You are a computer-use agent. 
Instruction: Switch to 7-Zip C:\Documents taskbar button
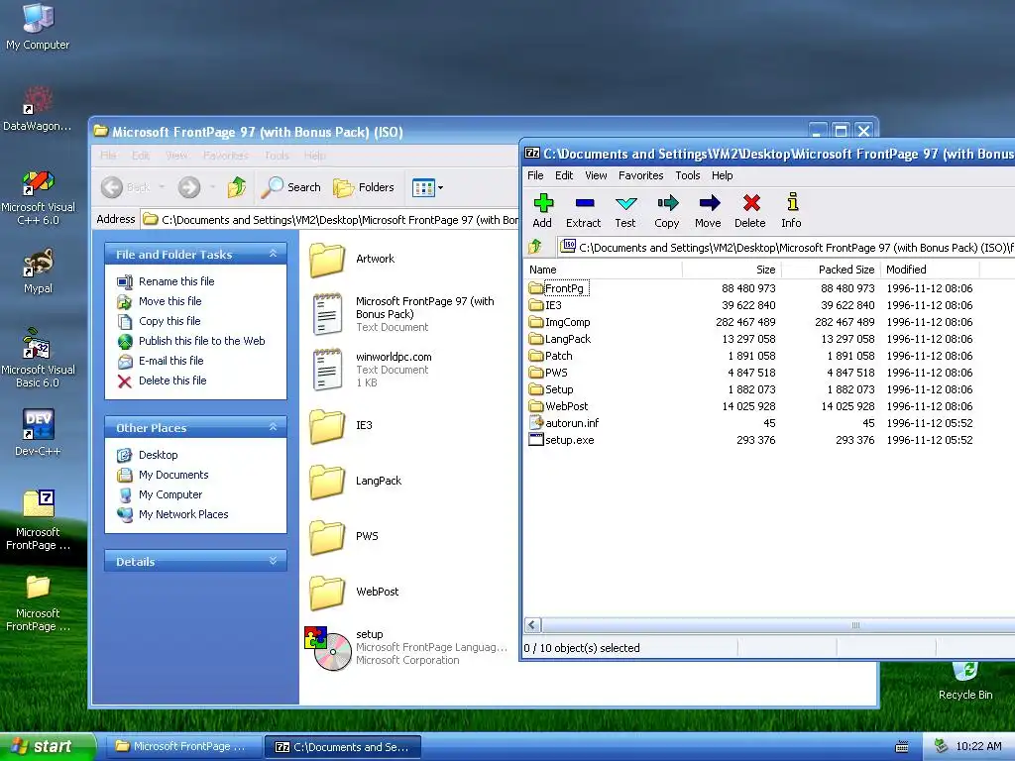(343, 747)
